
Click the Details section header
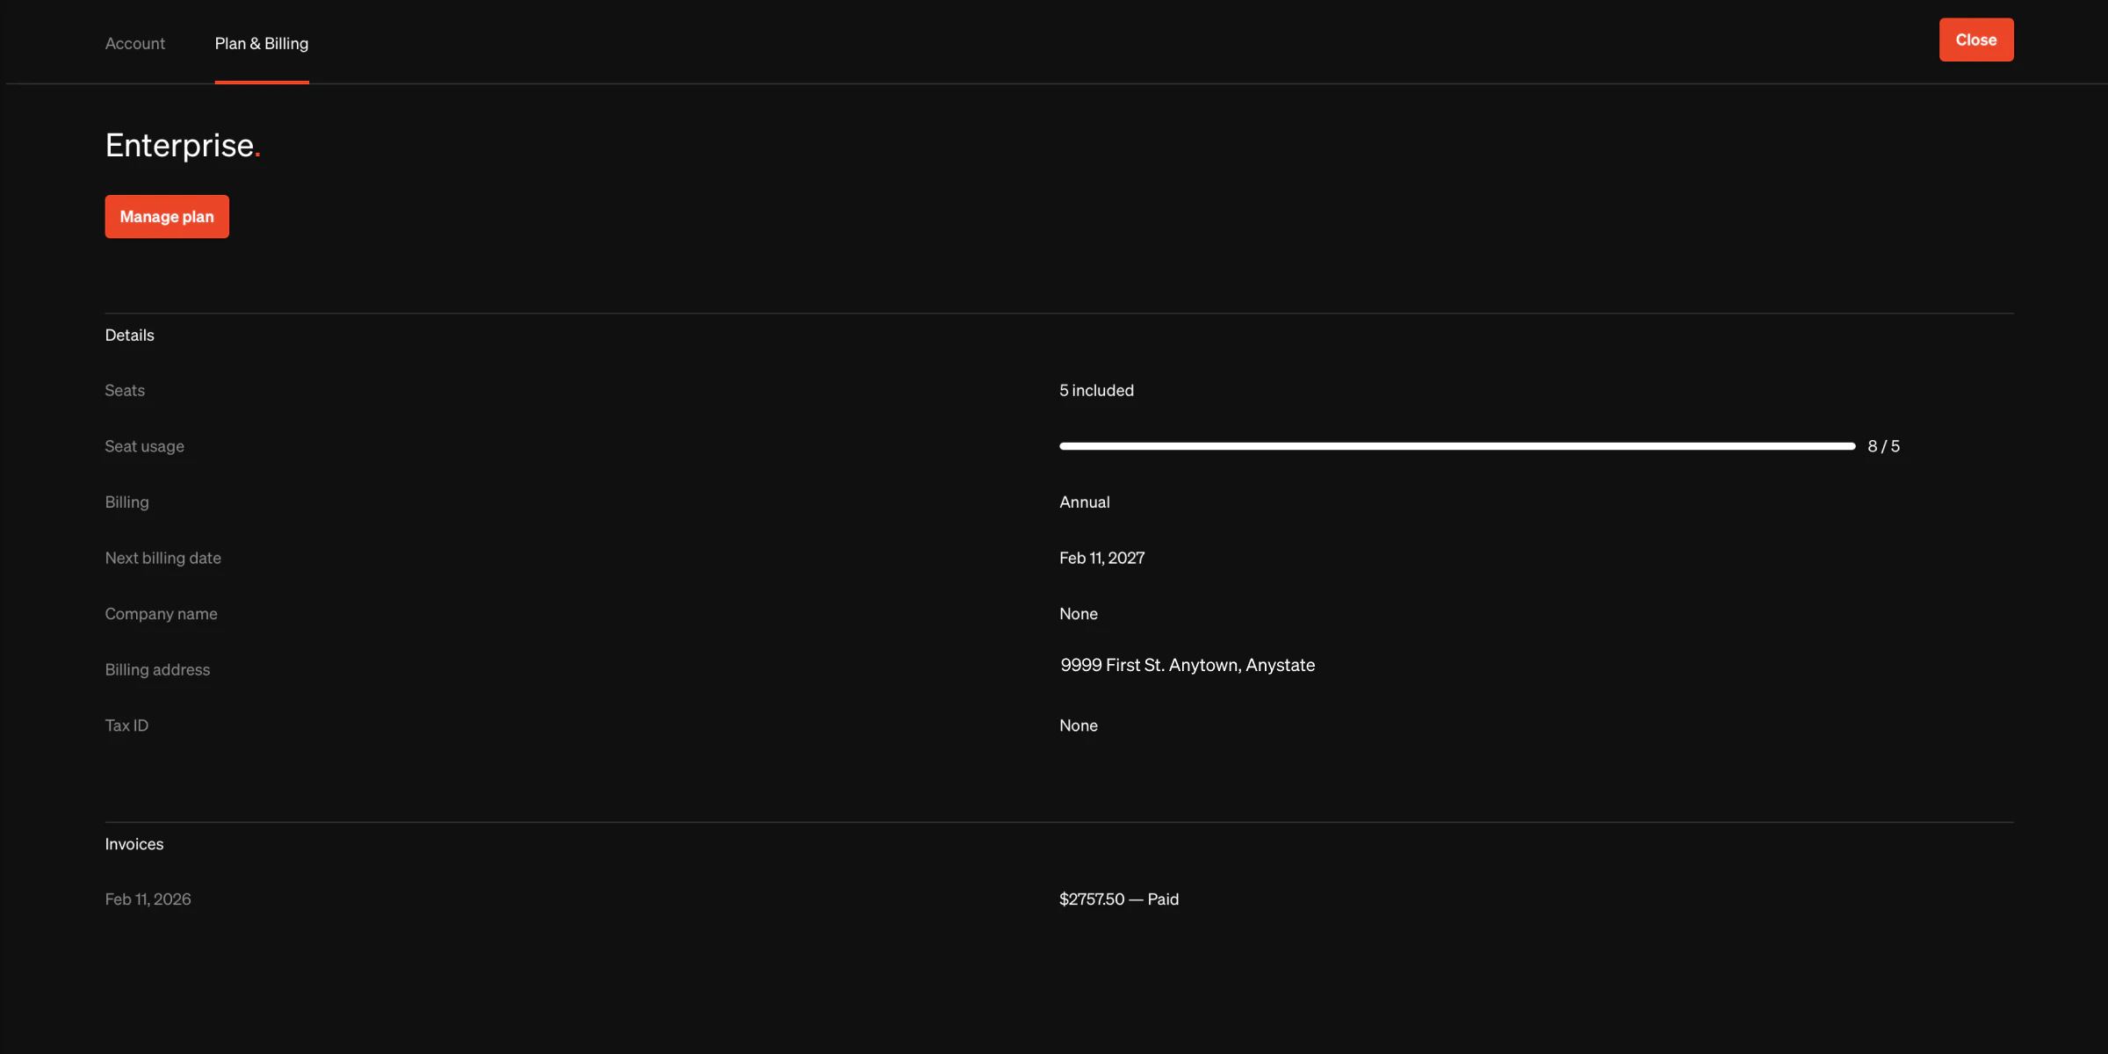[129, 335]
